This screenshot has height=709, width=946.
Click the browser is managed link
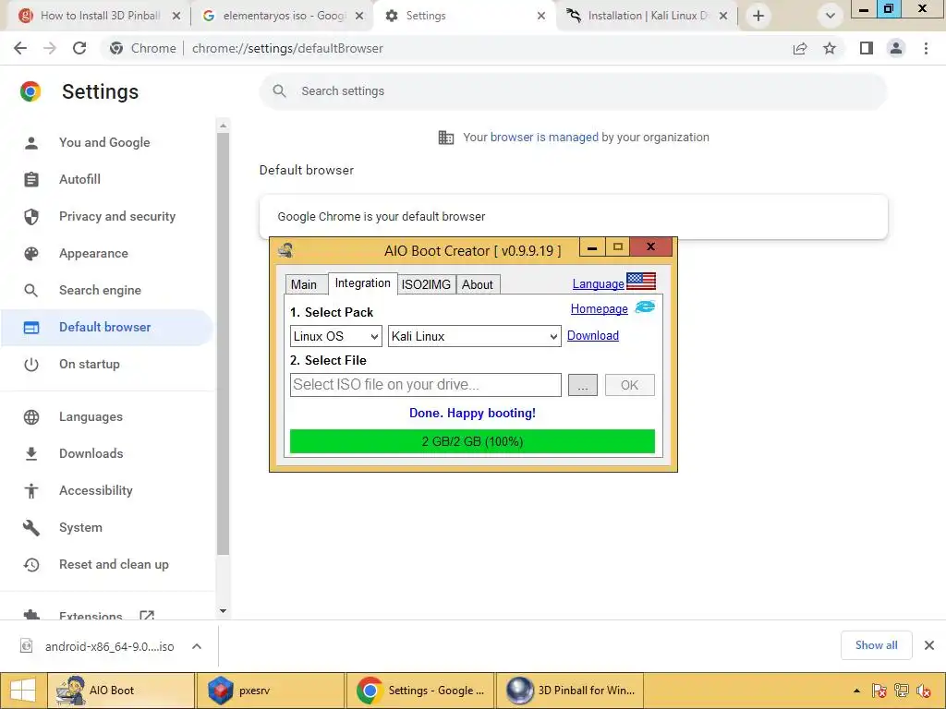pyautogui.click(x=544, y=138)
